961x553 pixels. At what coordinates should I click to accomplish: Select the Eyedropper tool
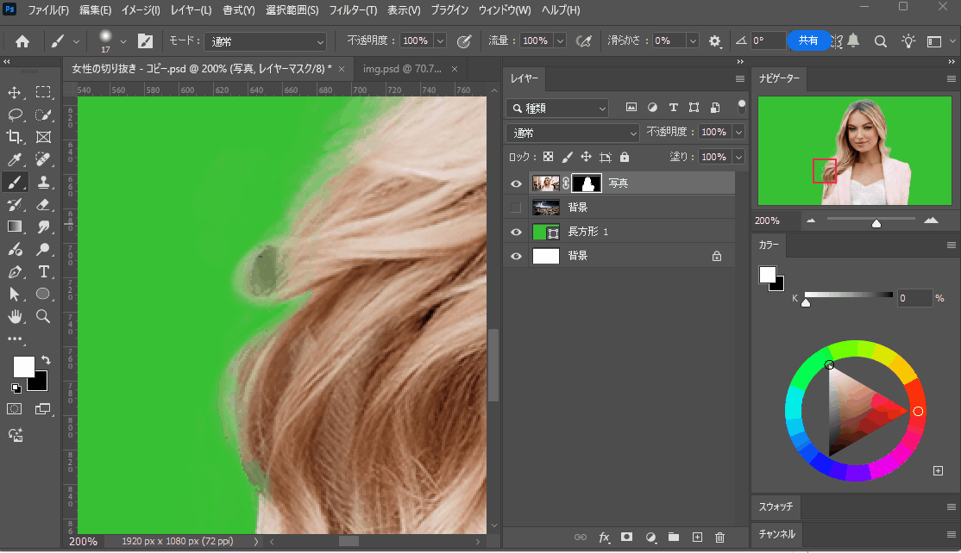[15, 159]
